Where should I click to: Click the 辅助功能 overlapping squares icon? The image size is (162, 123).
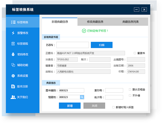[13, 65]
